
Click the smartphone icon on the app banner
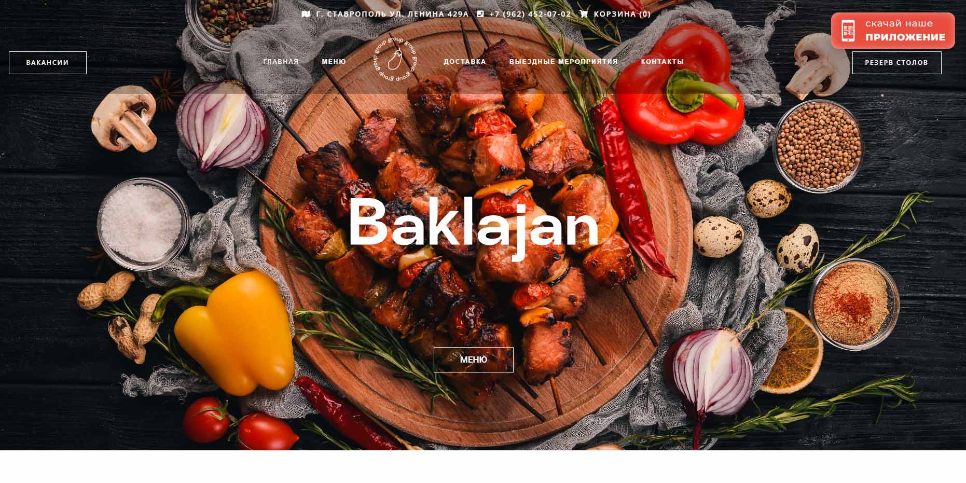(x=848, y=31)
